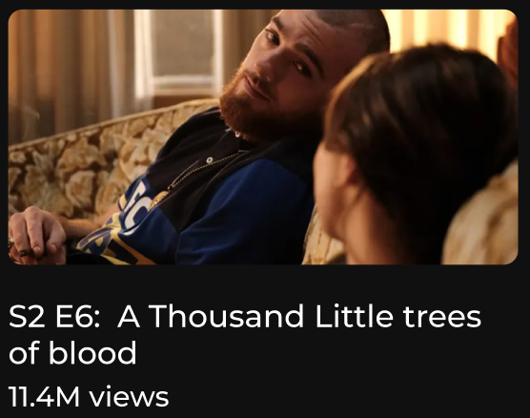The width and height of the screenshot is (530, 418).
Task: Open the S2 E6 episode thumbnail
Action: coord(263,136)
